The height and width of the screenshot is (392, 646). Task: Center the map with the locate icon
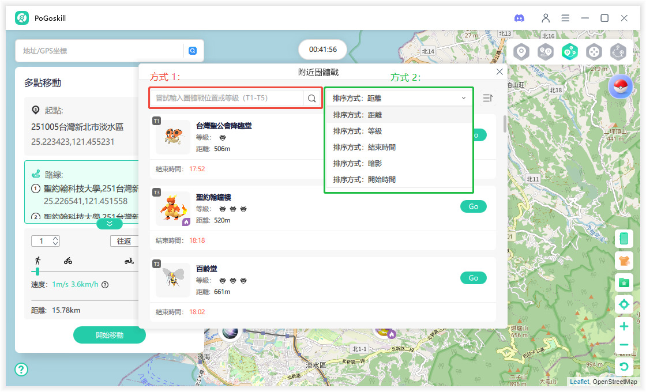[625, 304]
